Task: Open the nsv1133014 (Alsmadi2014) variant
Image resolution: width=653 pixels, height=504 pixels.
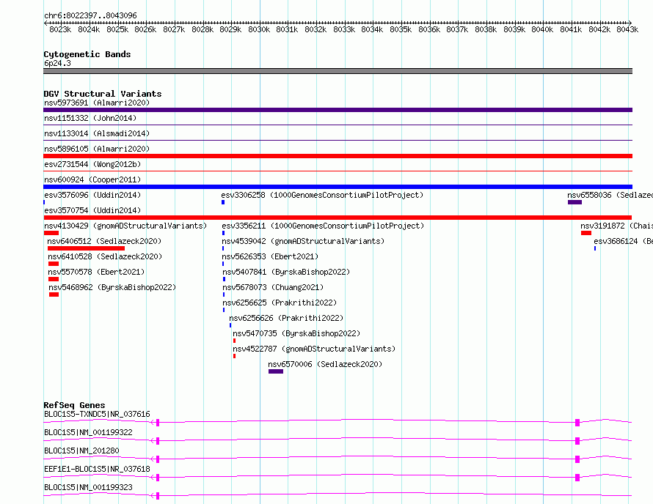Action: [97, 133]
